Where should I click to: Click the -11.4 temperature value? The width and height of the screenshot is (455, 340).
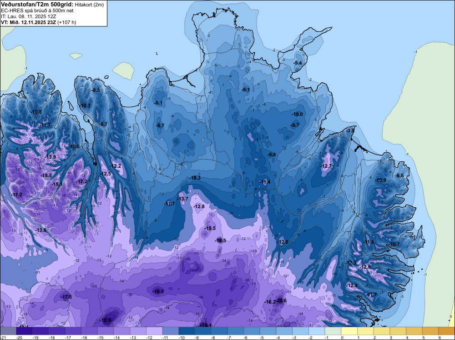(x=265, y=182)
